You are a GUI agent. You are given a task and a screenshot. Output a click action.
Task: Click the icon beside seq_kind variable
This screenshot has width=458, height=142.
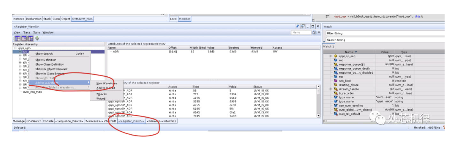pyautogui.click(x=336, y=81)
